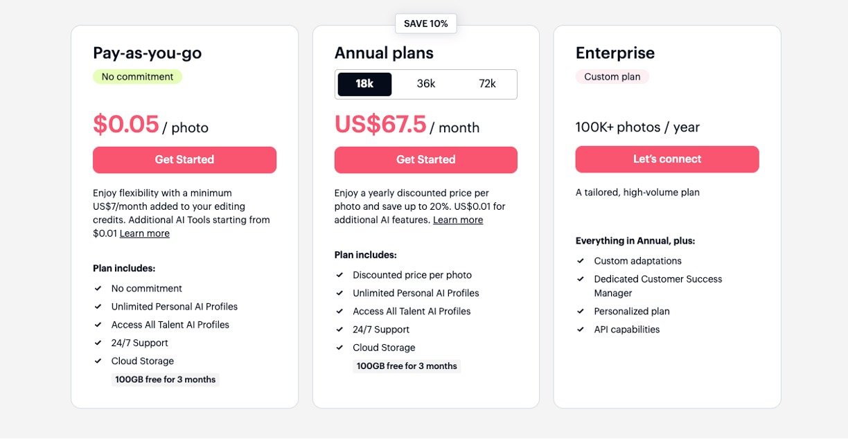Click the Pay-as-you-go Get Started button
The width and height of the screenshot is (848, 439).
click(184, 160)
